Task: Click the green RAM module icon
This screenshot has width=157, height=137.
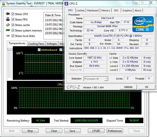Action: coord(8,30)
